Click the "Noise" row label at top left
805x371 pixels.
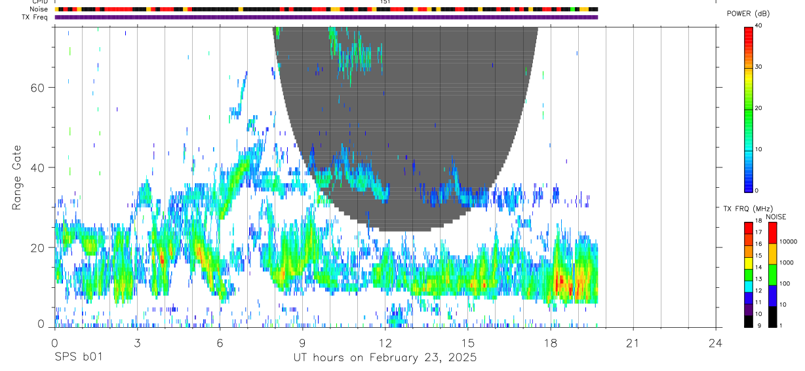click(39, 9)
